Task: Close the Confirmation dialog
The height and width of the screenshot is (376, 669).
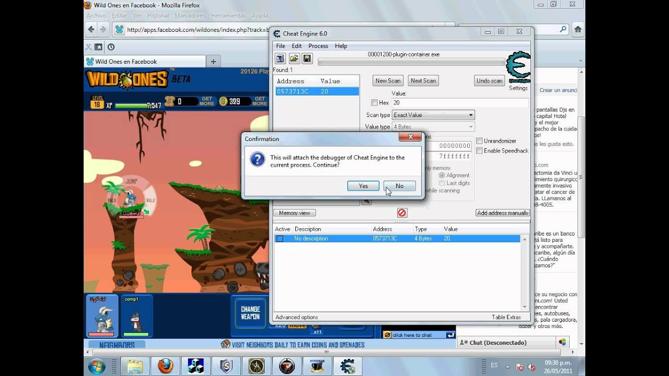Action: (410, 137)
